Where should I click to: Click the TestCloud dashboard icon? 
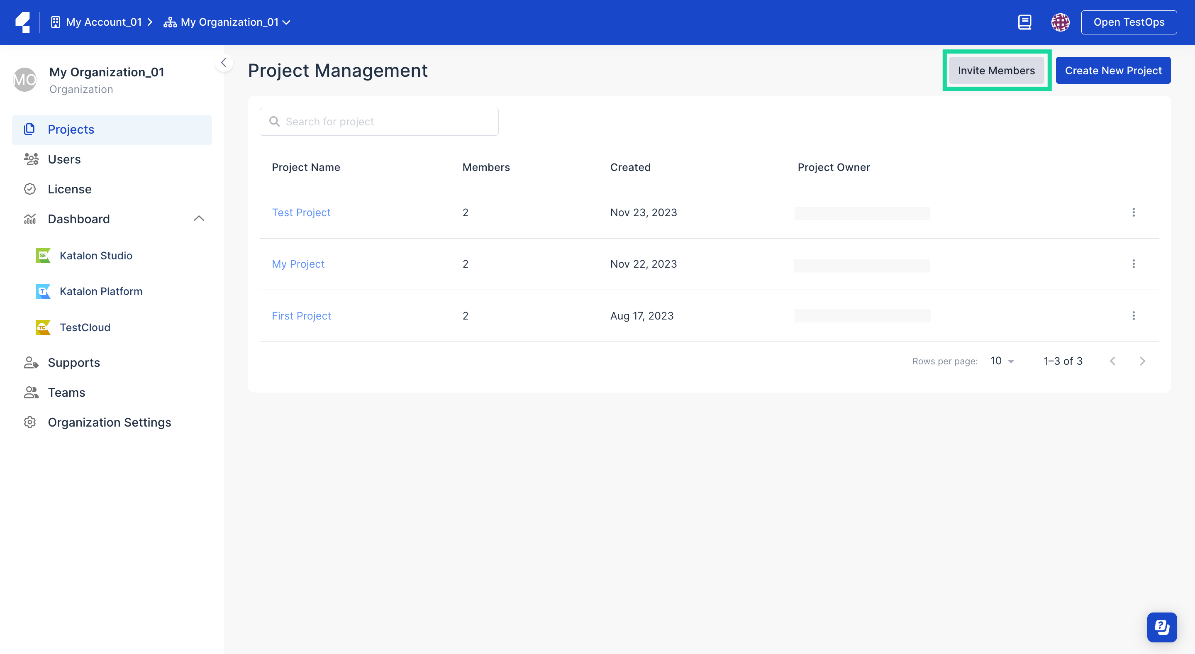43,326
